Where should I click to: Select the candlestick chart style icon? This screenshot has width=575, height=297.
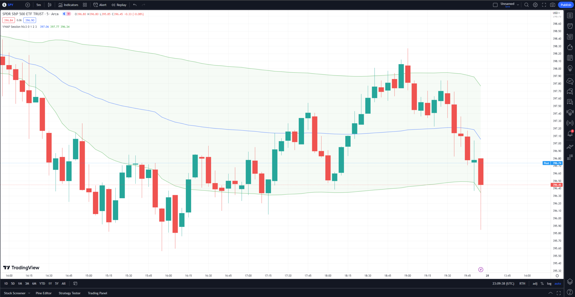(x=49, y=5)
